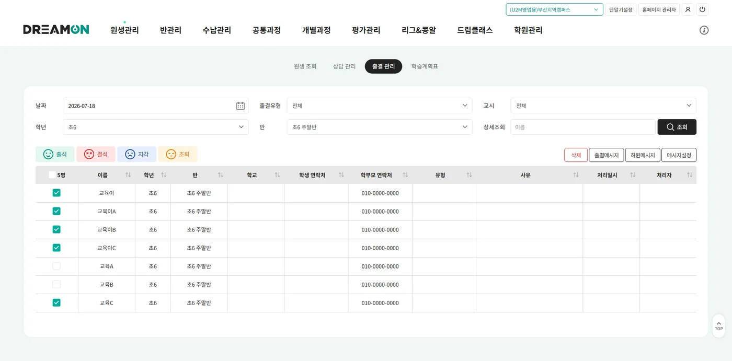
Task: Sort by 처리일시 column arrows
Action: coord(633,175)
